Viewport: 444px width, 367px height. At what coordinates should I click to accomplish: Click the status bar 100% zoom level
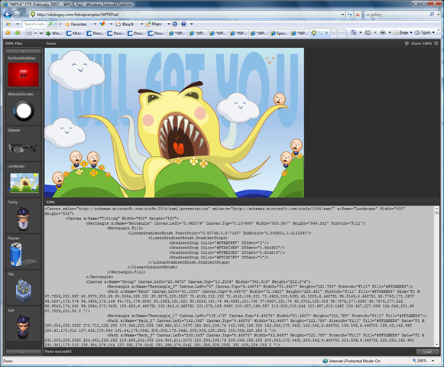click(420, 361)
